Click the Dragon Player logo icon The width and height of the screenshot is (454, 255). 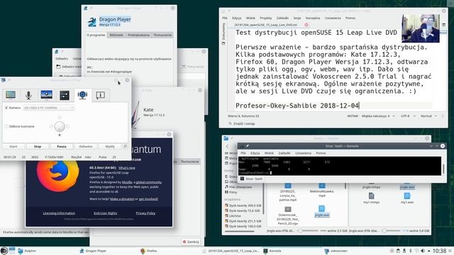[92, 22]
